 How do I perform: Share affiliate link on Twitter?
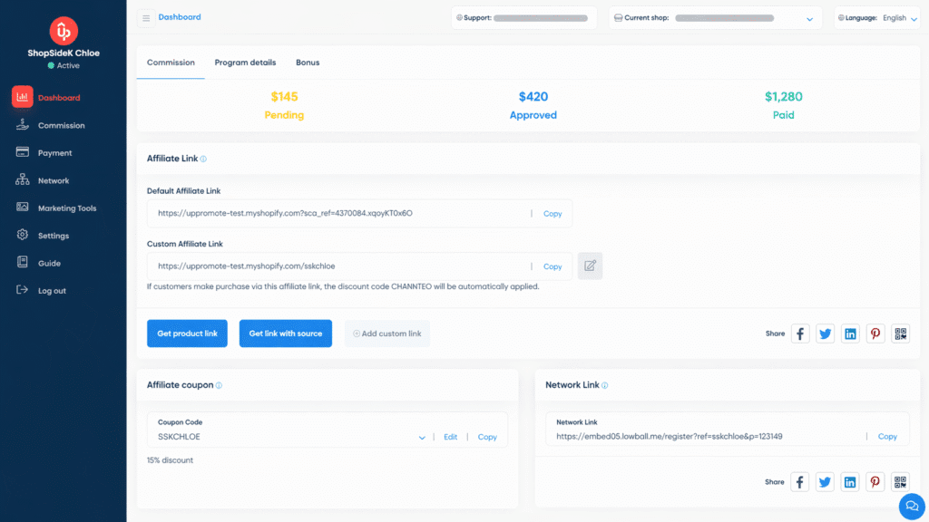(825, 333)
